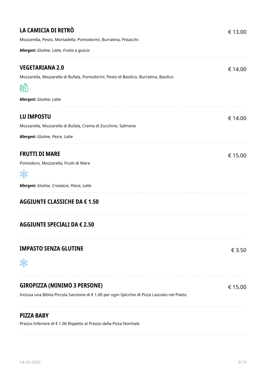This screenshot has height=377, width=266.
Task: Click the Vegetariana 2.0 pizza title
Action: click(42, 68)
